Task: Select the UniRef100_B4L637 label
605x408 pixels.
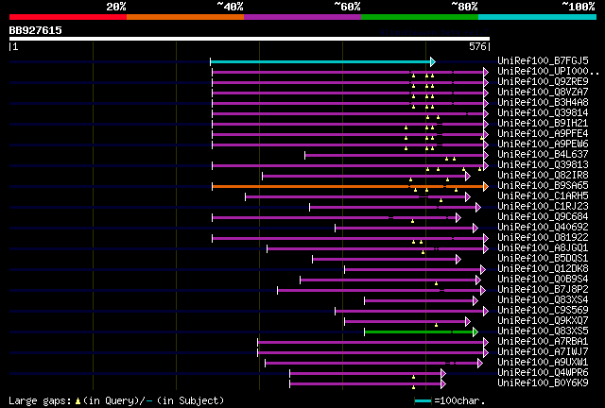Action: pyautogui.click(x=543, y=154)
